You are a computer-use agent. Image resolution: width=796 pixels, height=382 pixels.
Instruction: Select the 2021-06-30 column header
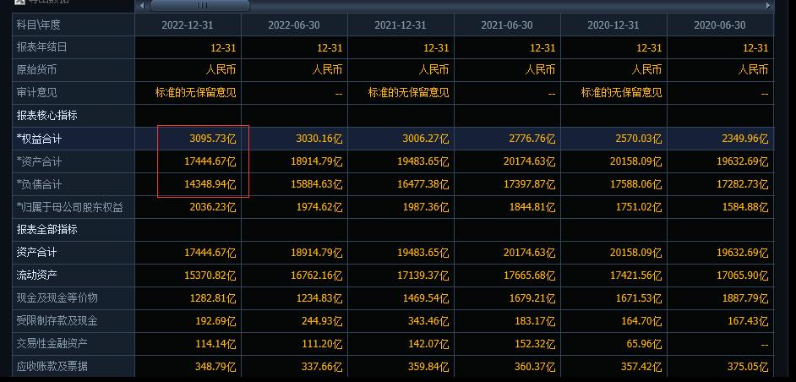tap(507, 25)
